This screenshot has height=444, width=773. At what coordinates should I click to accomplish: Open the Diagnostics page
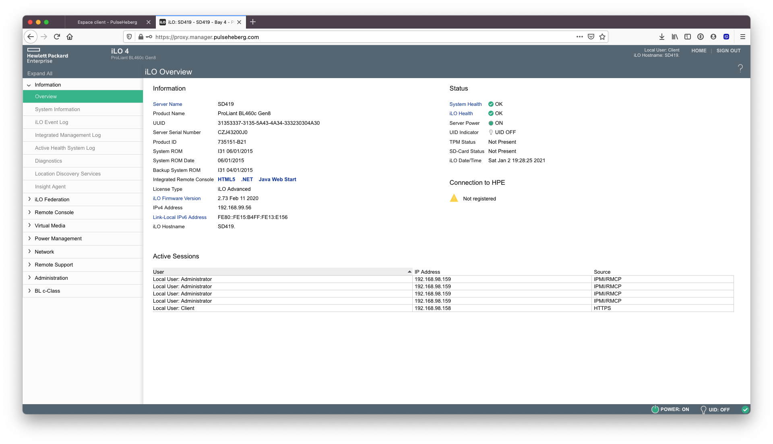coord(83,161)
